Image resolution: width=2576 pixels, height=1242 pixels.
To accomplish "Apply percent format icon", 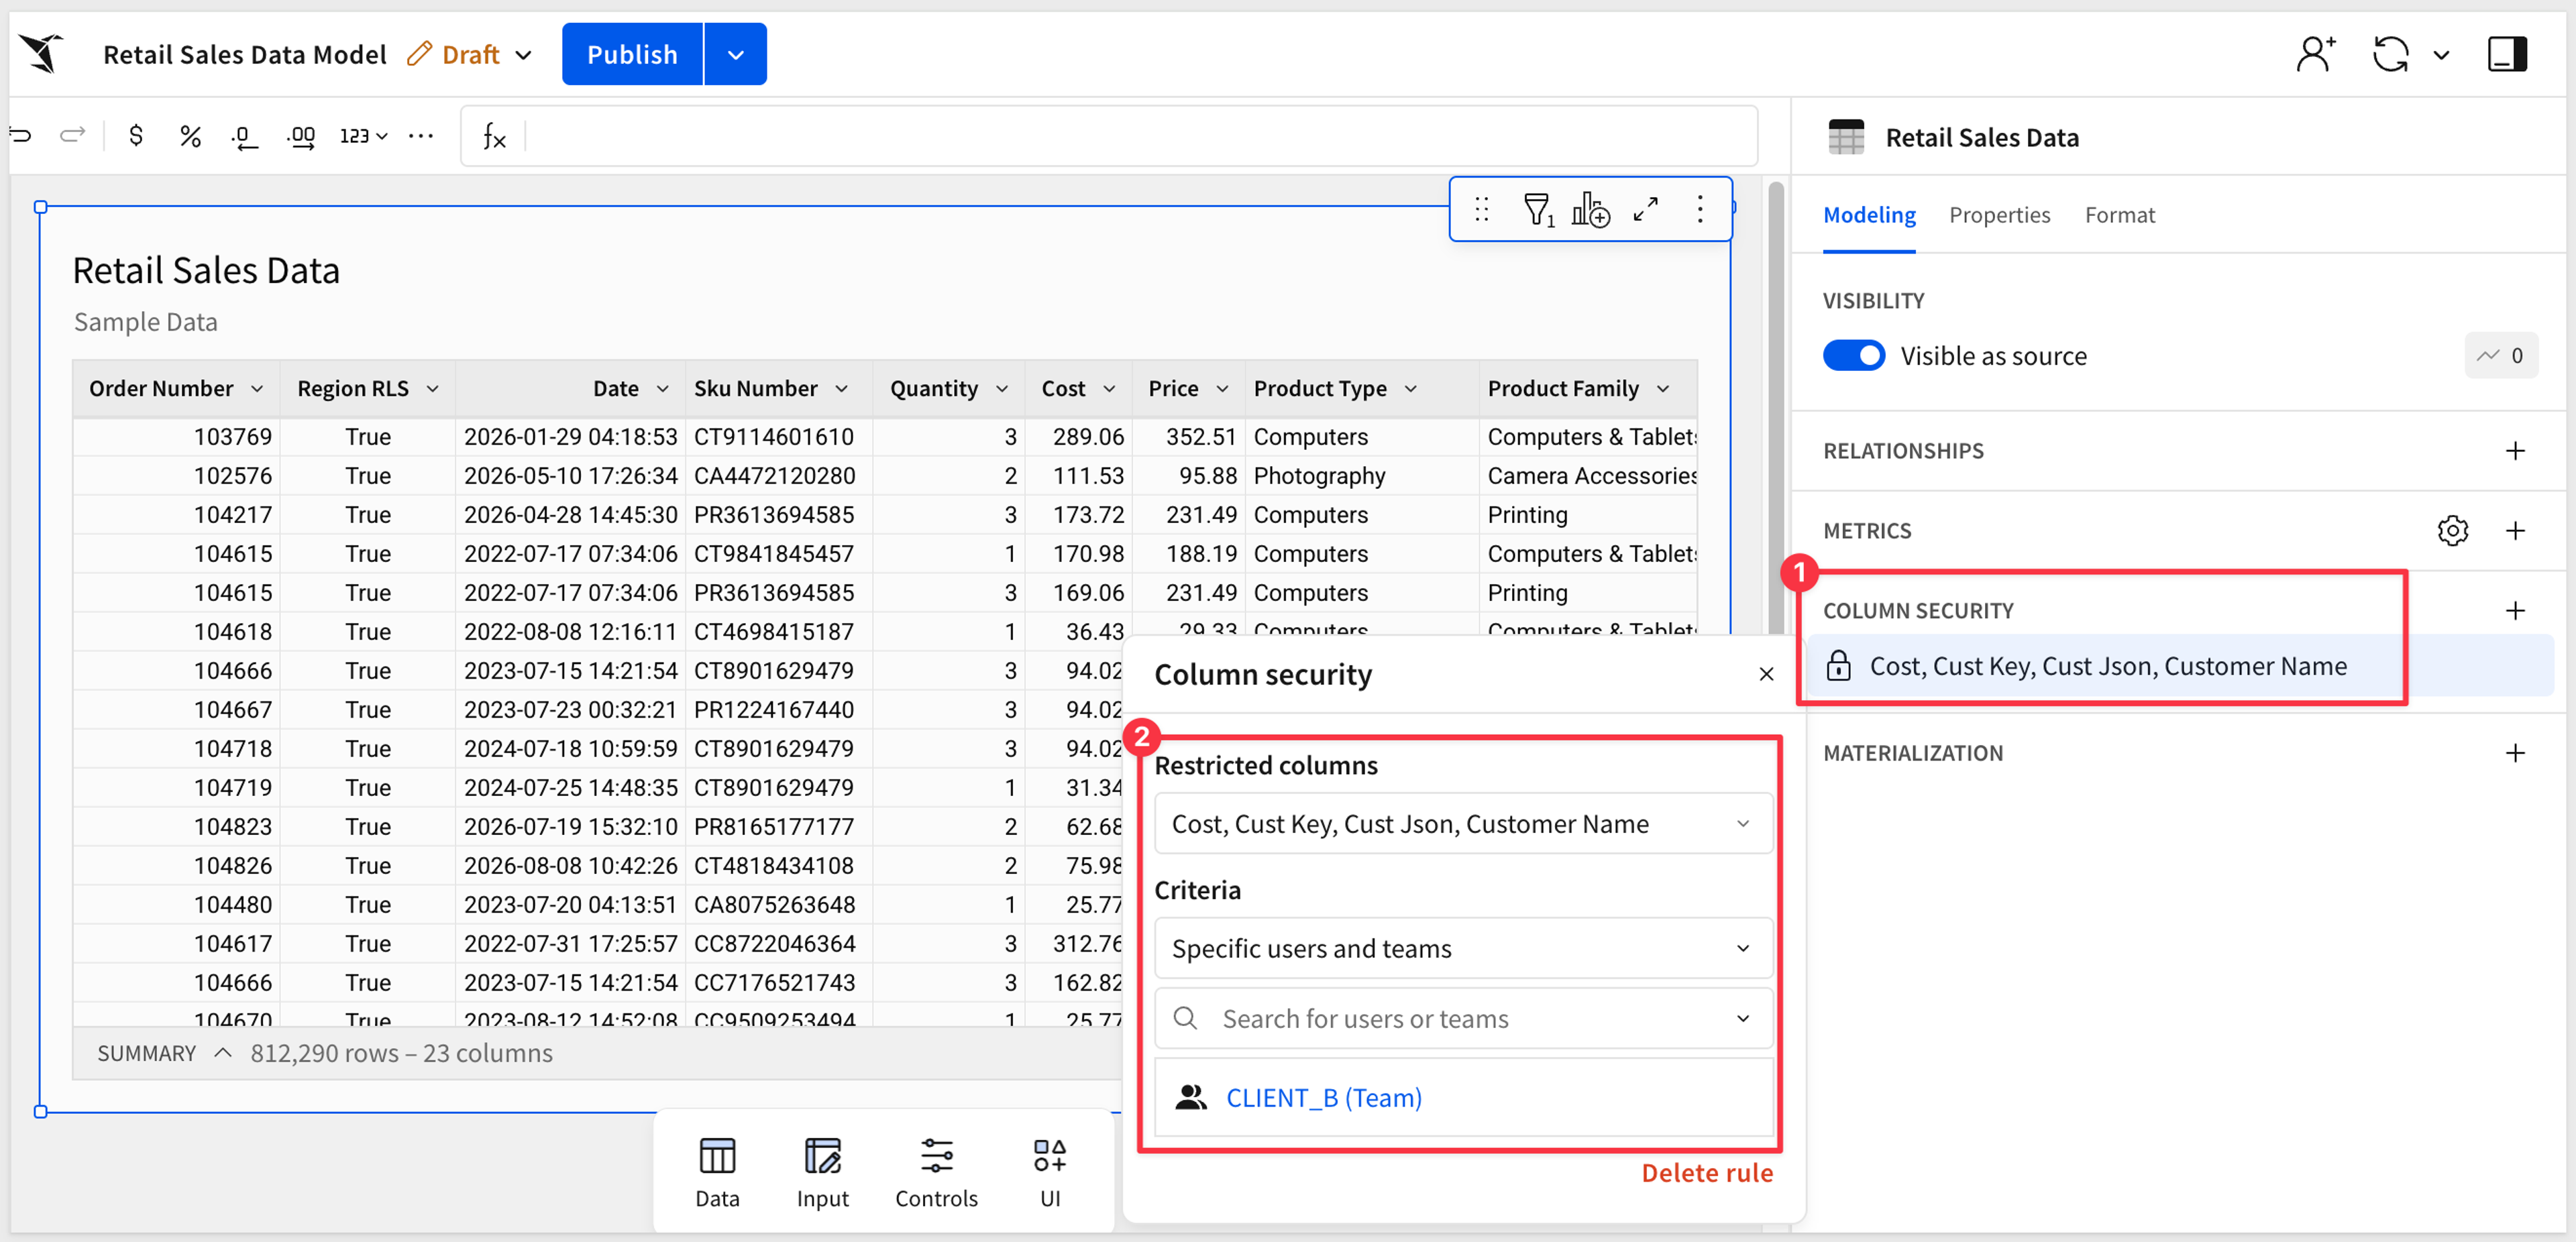I will pyautogui.click(x=190, y=135).
